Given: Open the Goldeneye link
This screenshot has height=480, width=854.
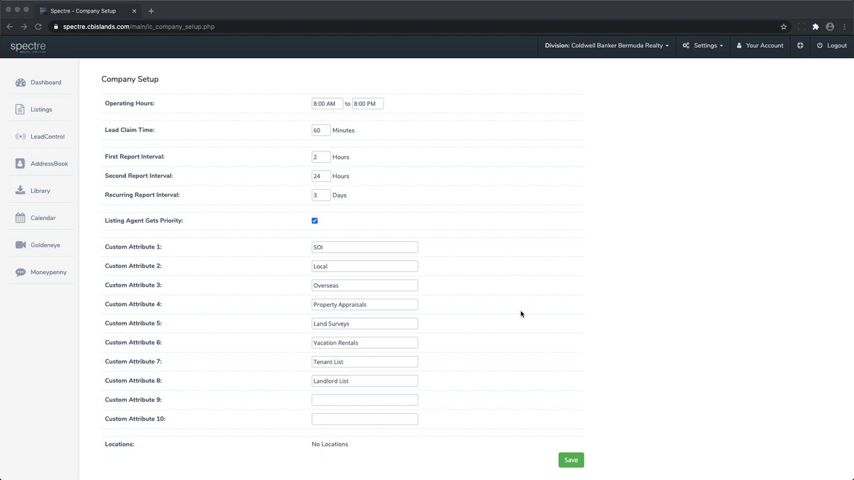Looking at the screenshot, I should coord(45,245).
